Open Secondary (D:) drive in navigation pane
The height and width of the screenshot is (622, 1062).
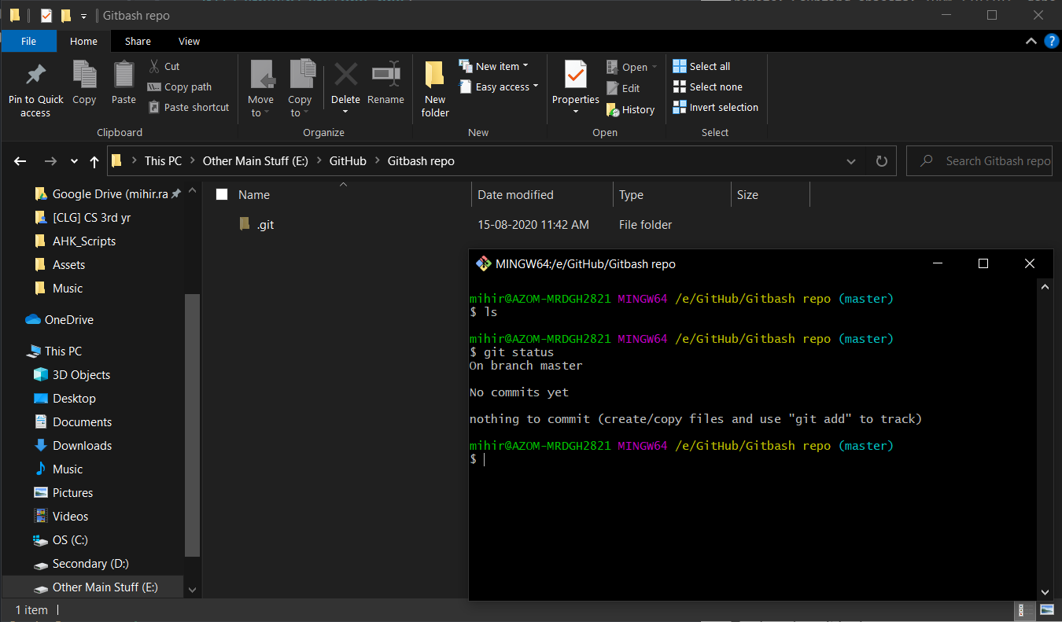pos(80,564)
